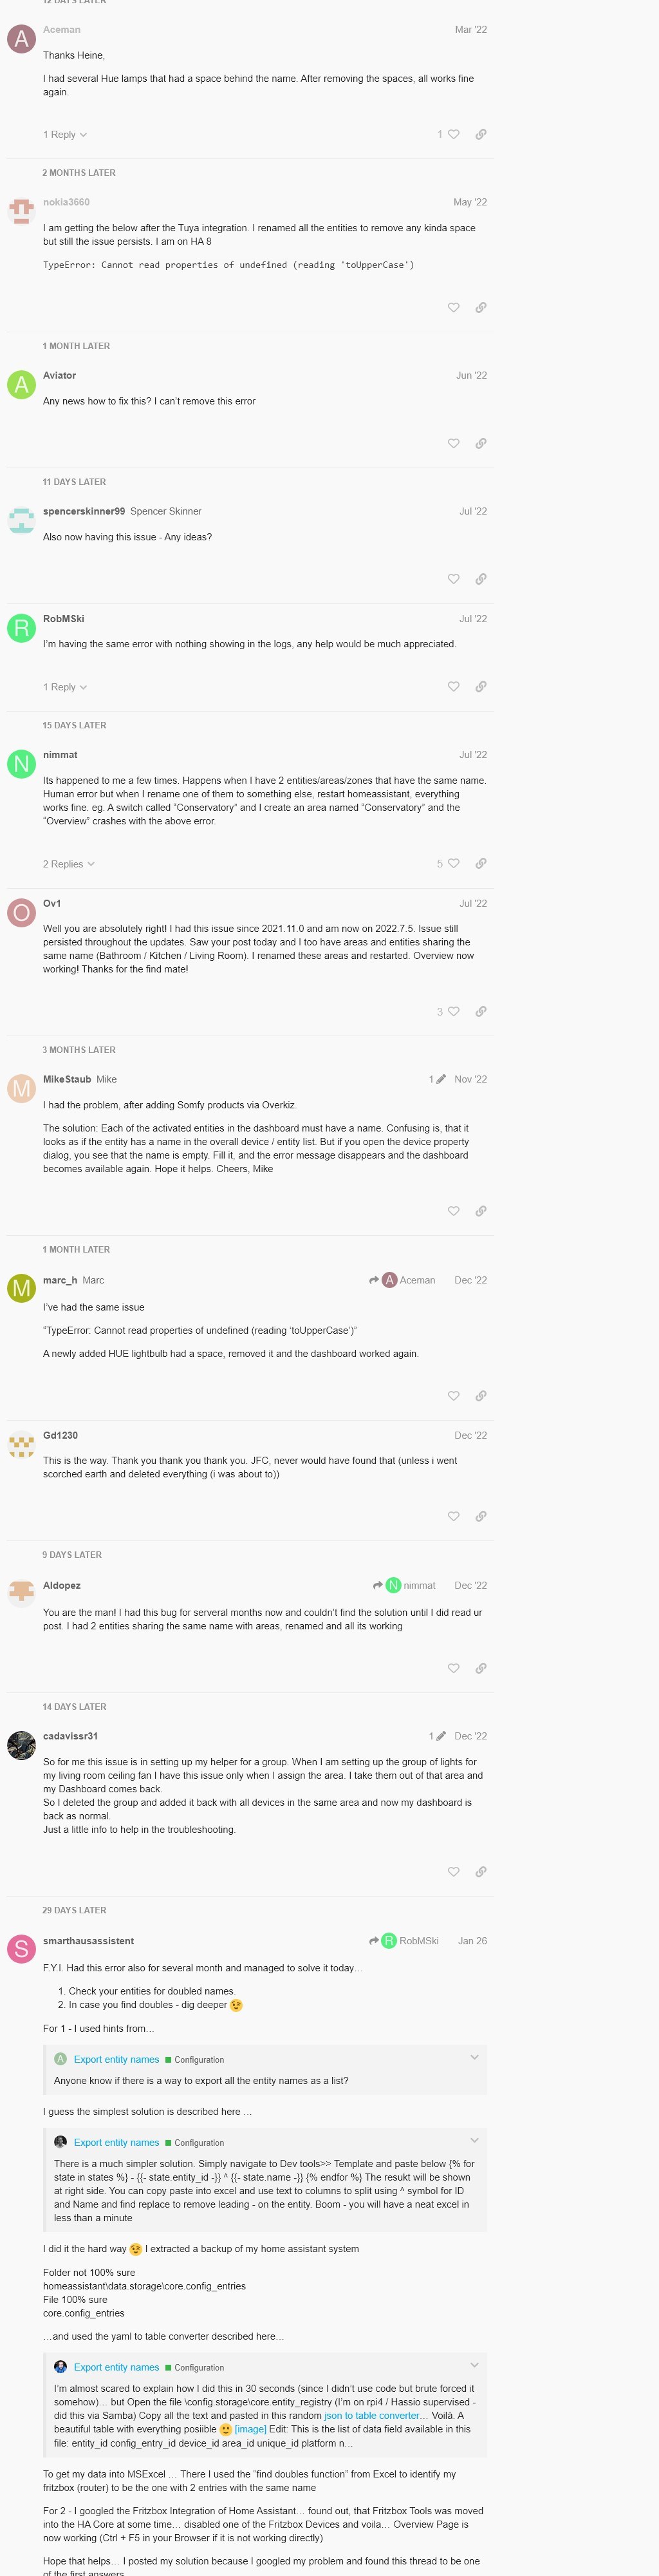Copy link to nokia3660's Tuya post
Image resolution: width=659 pixels, height=2576 pixels.
481,308
